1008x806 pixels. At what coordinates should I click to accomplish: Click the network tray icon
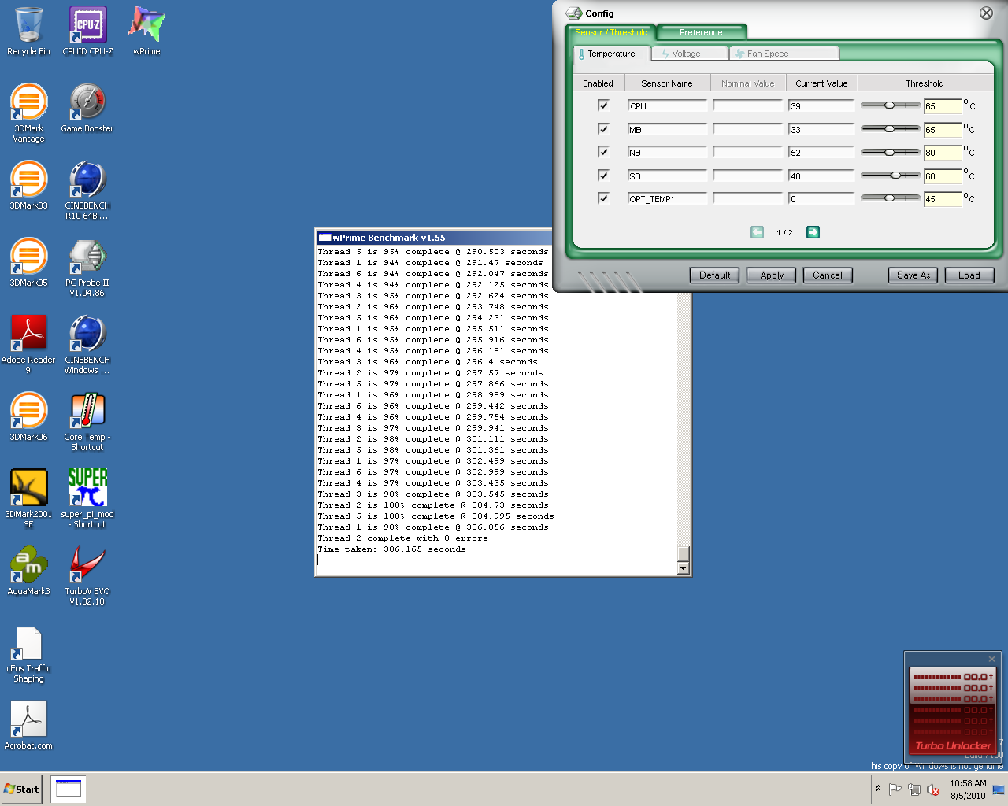pos(913,789)
